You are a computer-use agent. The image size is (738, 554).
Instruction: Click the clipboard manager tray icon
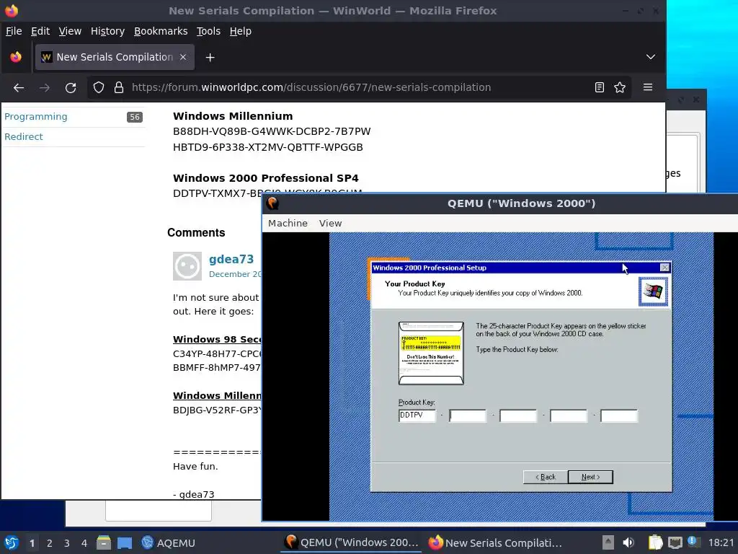[x=655, y=542]
